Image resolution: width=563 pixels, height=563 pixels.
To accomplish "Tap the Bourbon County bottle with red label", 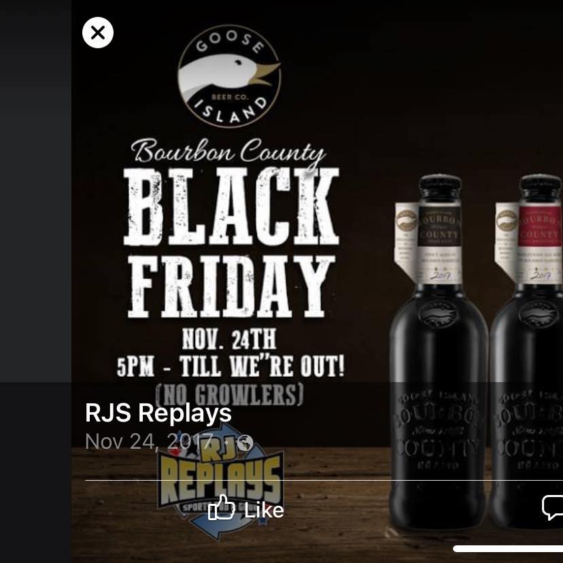I will [526, 352].
